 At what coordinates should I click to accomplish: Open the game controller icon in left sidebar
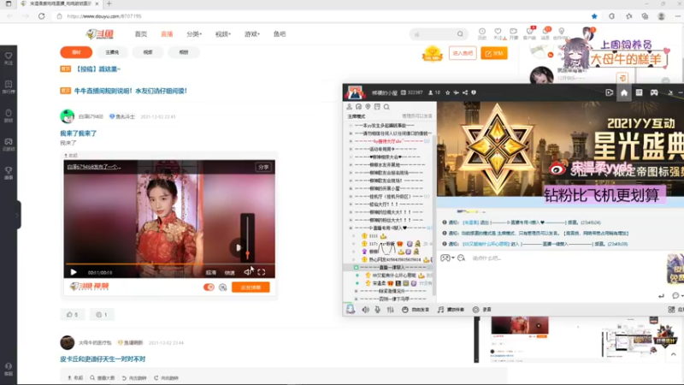tap(9, 144)
